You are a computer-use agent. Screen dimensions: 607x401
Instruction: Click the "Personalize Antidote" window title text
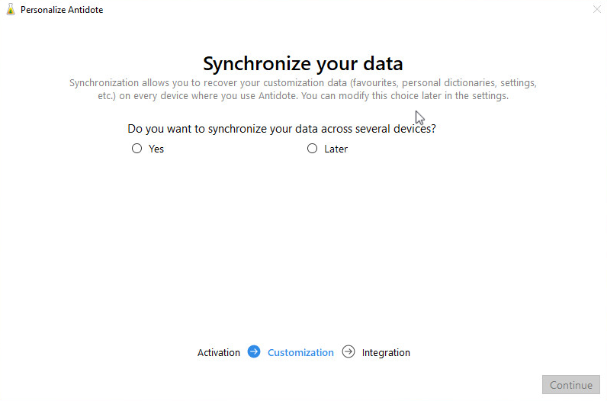[x=62, y=10]
